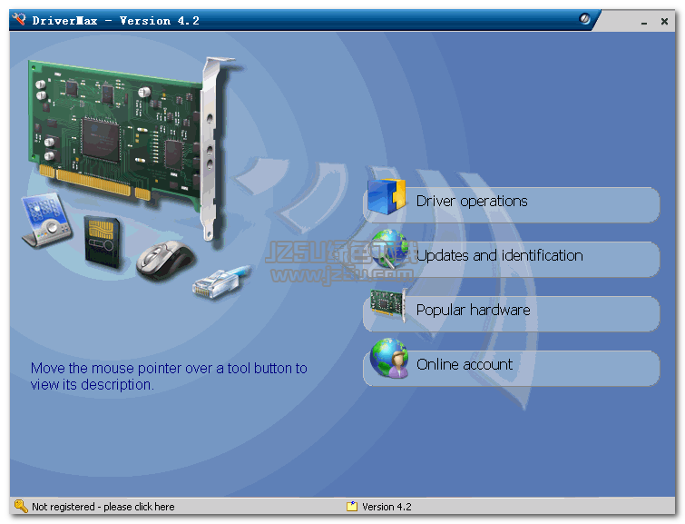This screenshot has height=524, width=685.
Task: Minimize the DriverMax window
Action: (x=644, y=22)
